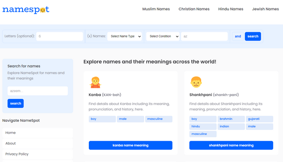Select the 'male' tag on Kanba card
283x162 pixels.
click(130, 119)
